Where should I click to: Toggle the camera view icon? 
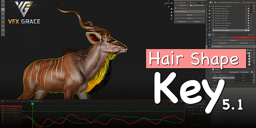[172, 15]
